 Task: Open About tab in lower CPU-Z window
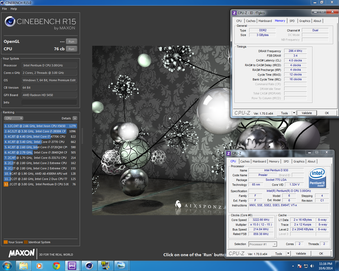pyautogui.click(x=311, y=161)
